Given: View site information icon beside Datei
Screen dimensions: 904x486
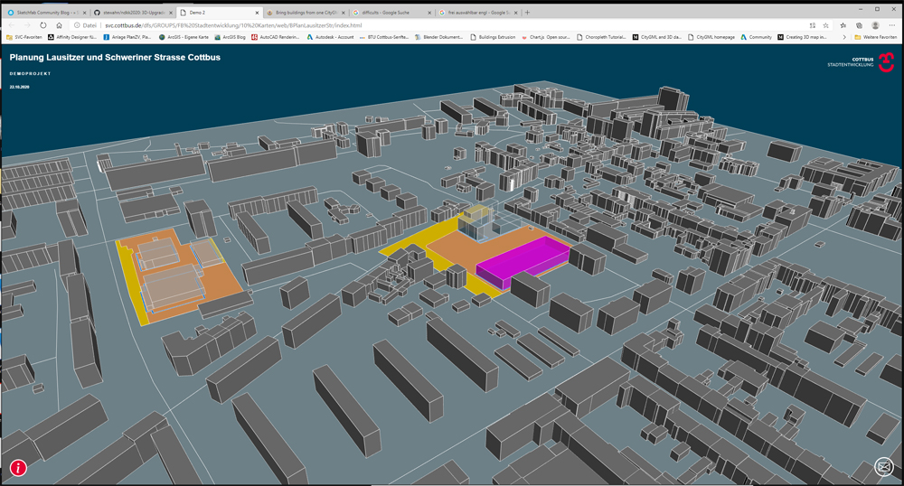Looking at the screenshot, I should click(76, 25).
